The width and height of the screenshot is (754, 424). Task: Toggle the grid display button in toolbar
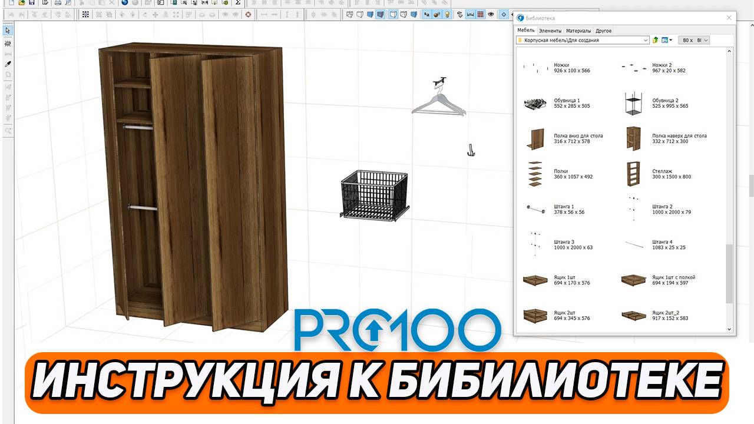point(480,15)
